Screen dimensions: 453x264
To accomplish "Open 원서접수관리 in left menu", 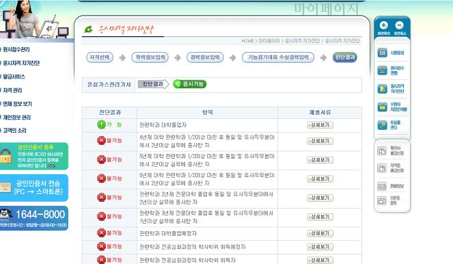I will click(x=16, y=49).
